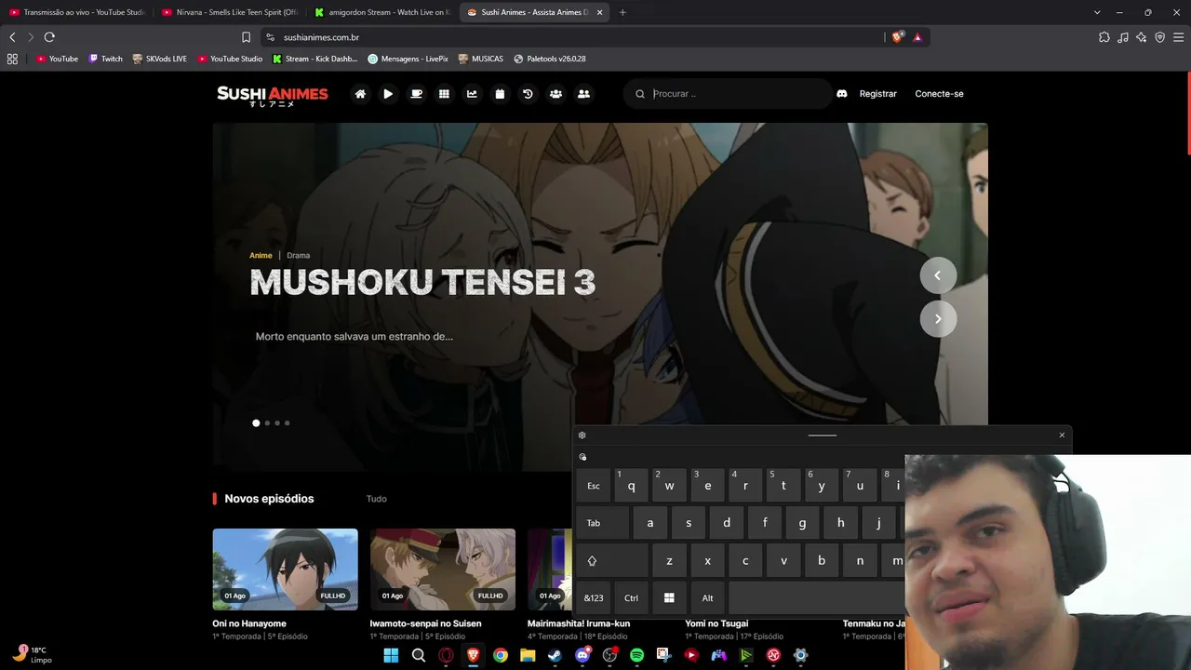
Task: Go to Sushi Animes home icon
Action: 360,94
